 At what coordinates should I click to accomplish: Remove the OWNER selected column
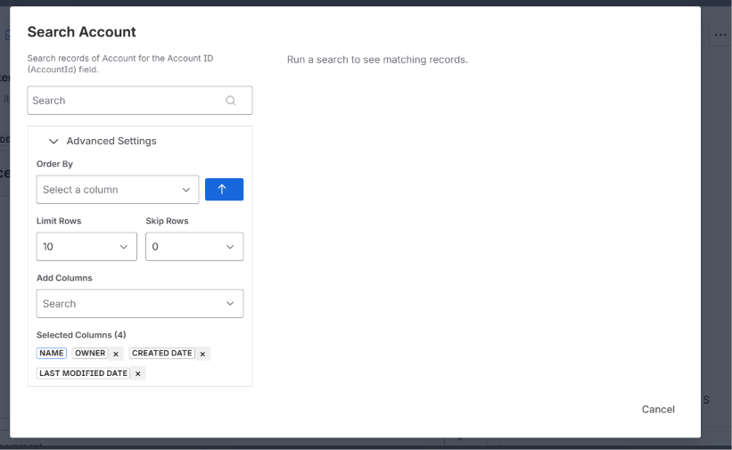pyautogui.click(x=116, y=354)
